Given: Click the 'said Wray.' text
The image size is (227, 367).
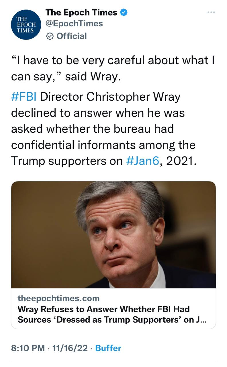Looking at the screenshot, I should click(x=91, y=77).
